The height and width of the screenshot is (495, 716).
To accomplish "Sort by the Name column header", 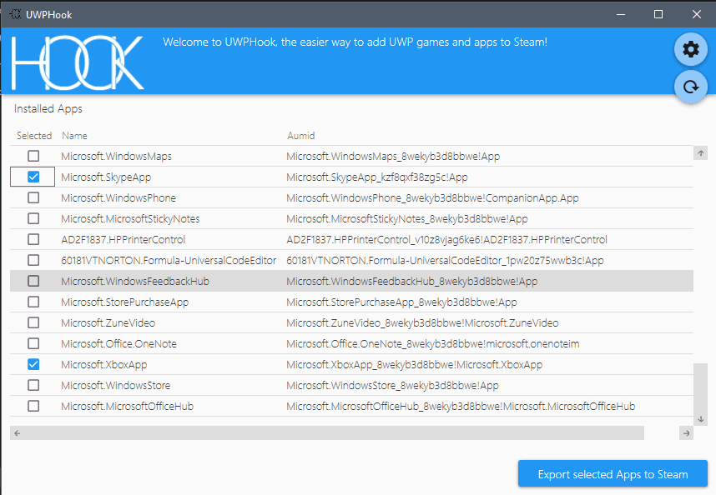I will (x=74, y=135).
